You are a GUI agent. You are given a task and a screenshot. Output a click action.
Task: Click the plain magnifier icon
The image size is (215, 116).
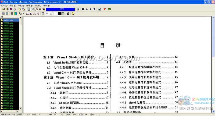click(x=32, y=9)
